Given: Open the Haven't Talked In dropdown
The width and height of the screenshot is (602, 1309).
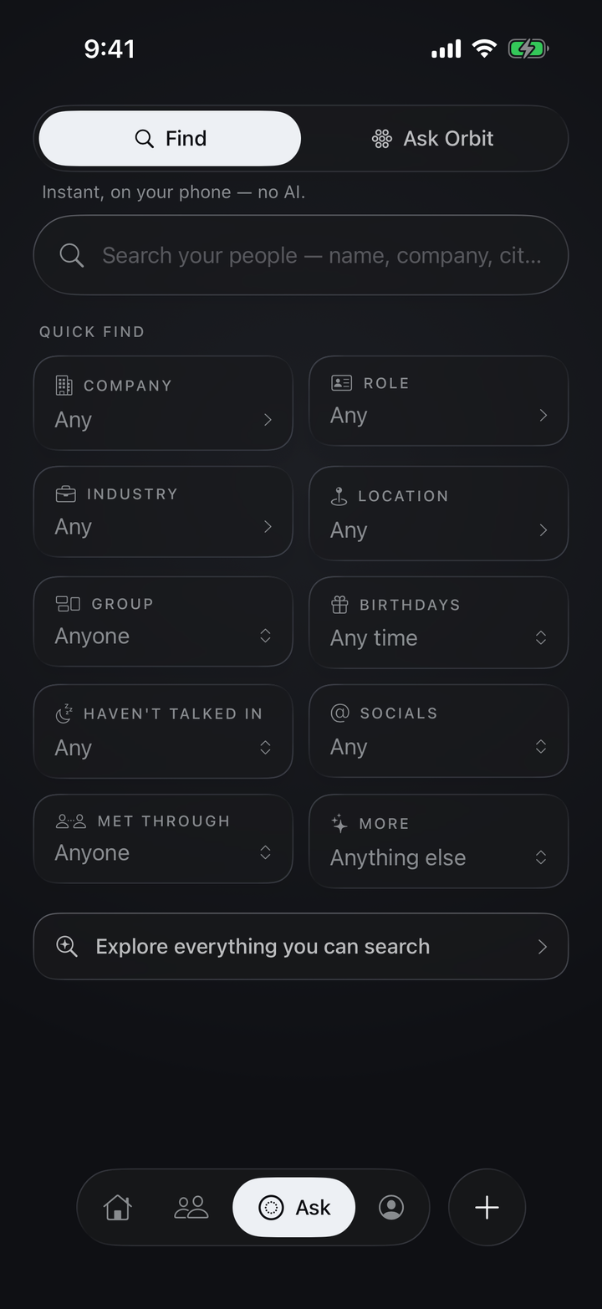Looking at the screenshot, I should [163, 731].
